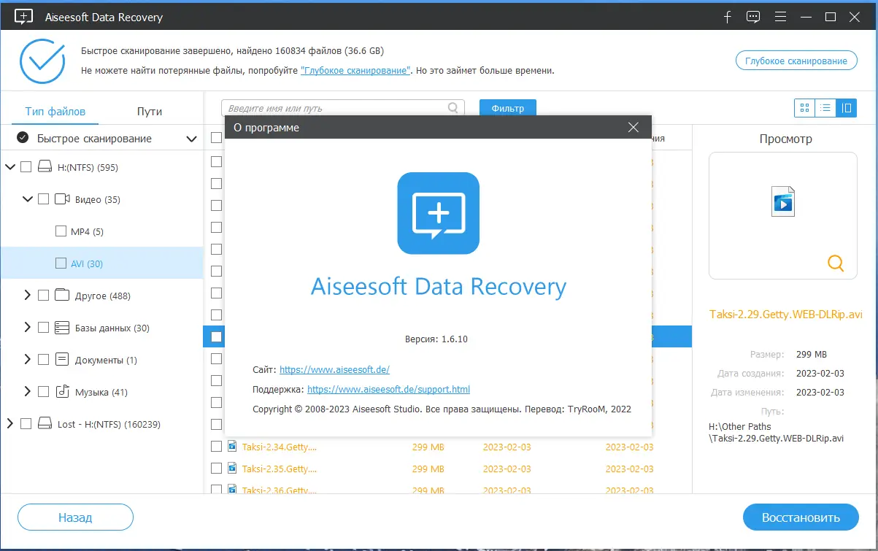Collapse the Видео (35) tree node
This screenshot has width=878, height=551.
tap(28, 199)
